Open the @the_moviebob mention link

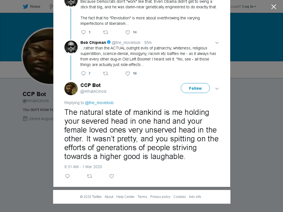pos(99,103)
